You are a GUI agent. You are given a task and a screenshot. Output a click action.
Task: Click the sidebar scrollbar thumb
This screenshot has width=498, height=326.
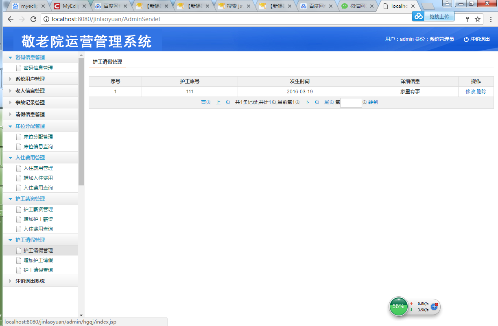81,122
